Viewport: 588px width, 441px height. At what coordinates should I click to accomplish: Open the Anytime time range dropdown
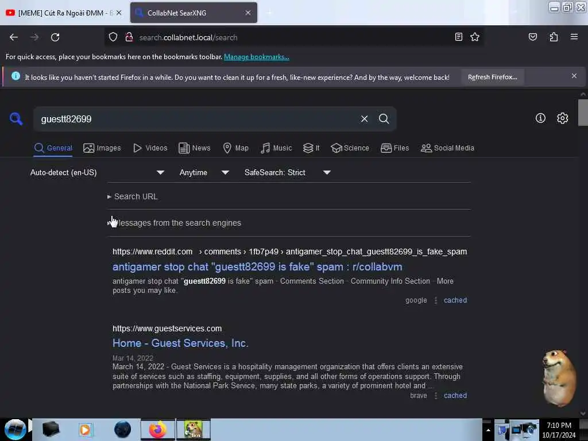coord(204,172)
